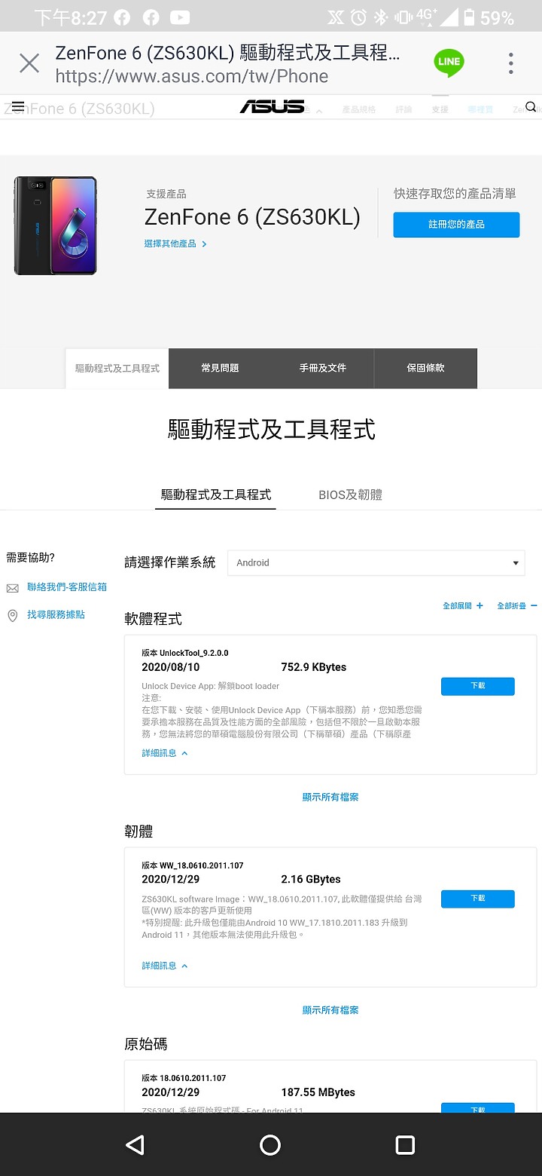This screenshot has height=1176, width=542.
Task: Switch to the 常見問題 tab
Action: tap(220, 368)
